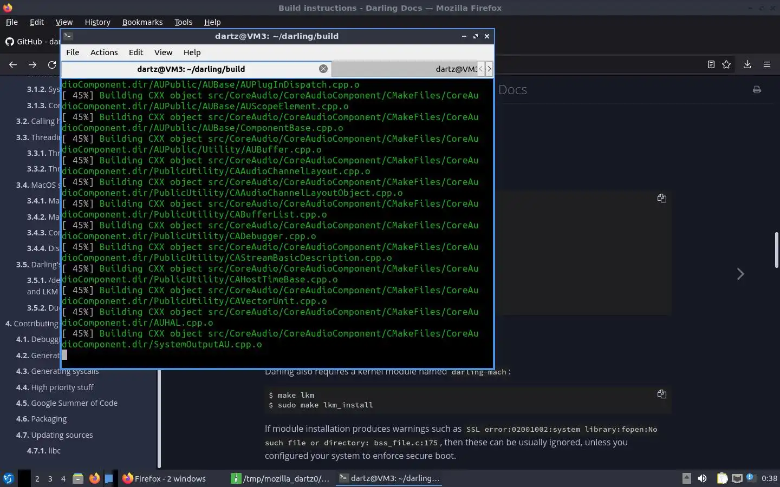Launch file manager from taskbar
780x487 pixels.
click(78, 478)
